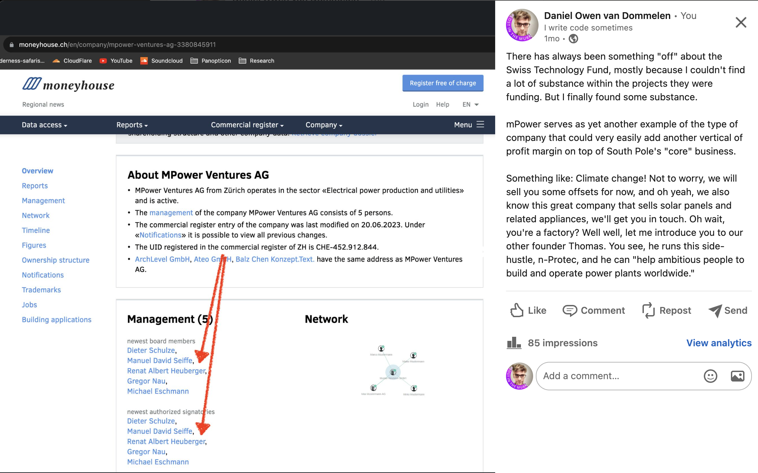The height and width of the screenshot is (473, 758).
Task: Click Register free of charge button
Action: coord(443,83)
